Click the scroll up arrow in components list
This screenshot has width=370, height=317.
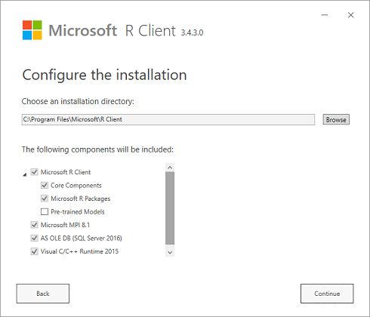pyautogui.click(x=170, y=168)
